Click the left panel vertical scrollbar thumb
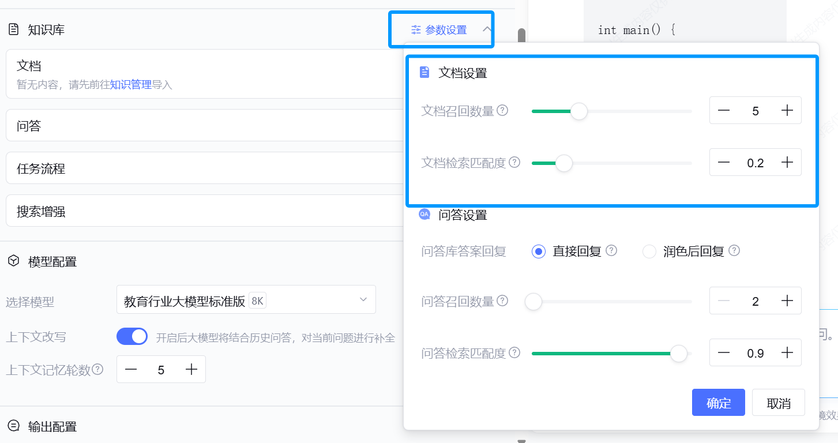Viewport: 838px width, 443px height. pos(521,36)
